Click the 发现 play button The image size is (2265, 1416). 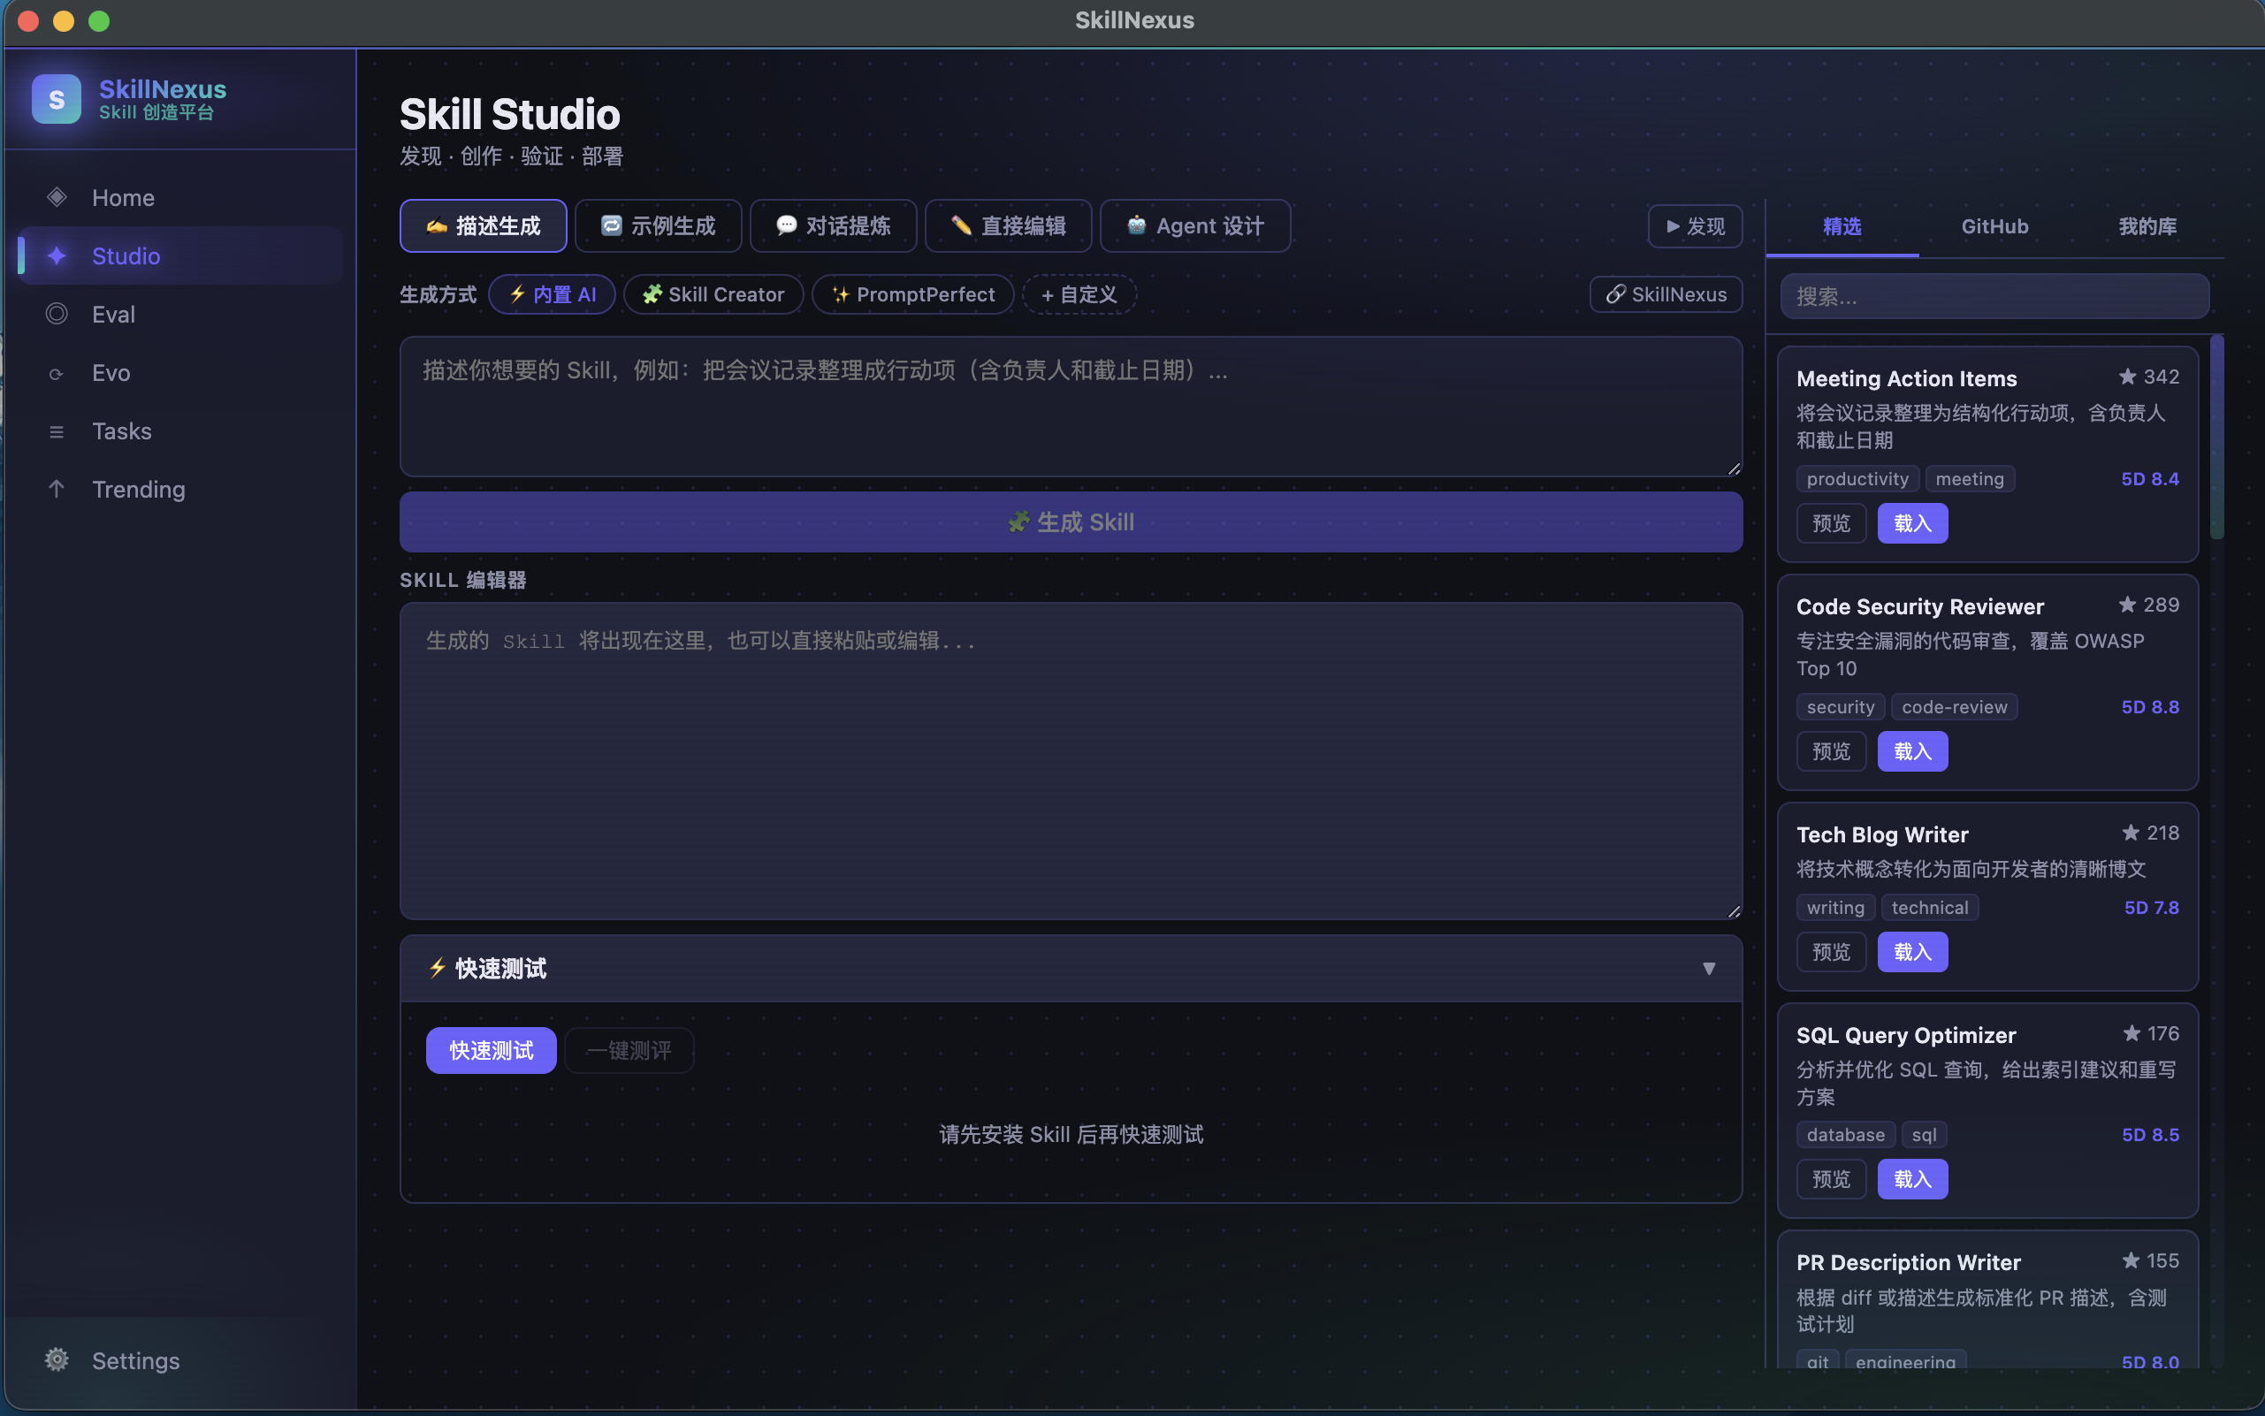point(1694,225)
